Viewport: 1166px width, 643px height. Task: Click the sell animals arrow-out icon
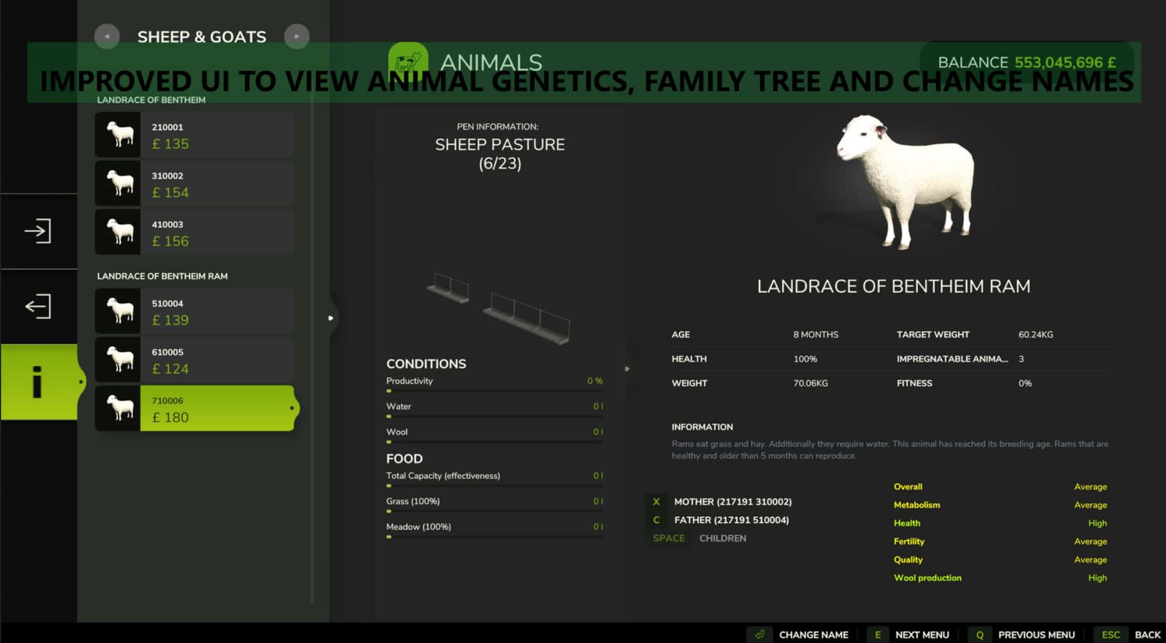[38, 306]
